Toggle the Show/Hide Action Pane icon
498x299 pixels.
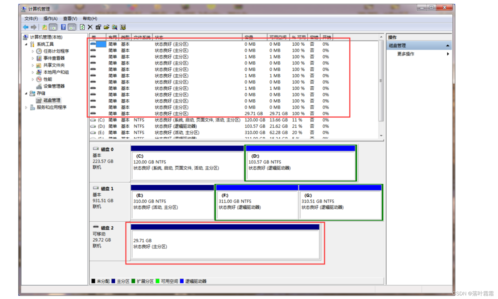(x=72, y=27)
